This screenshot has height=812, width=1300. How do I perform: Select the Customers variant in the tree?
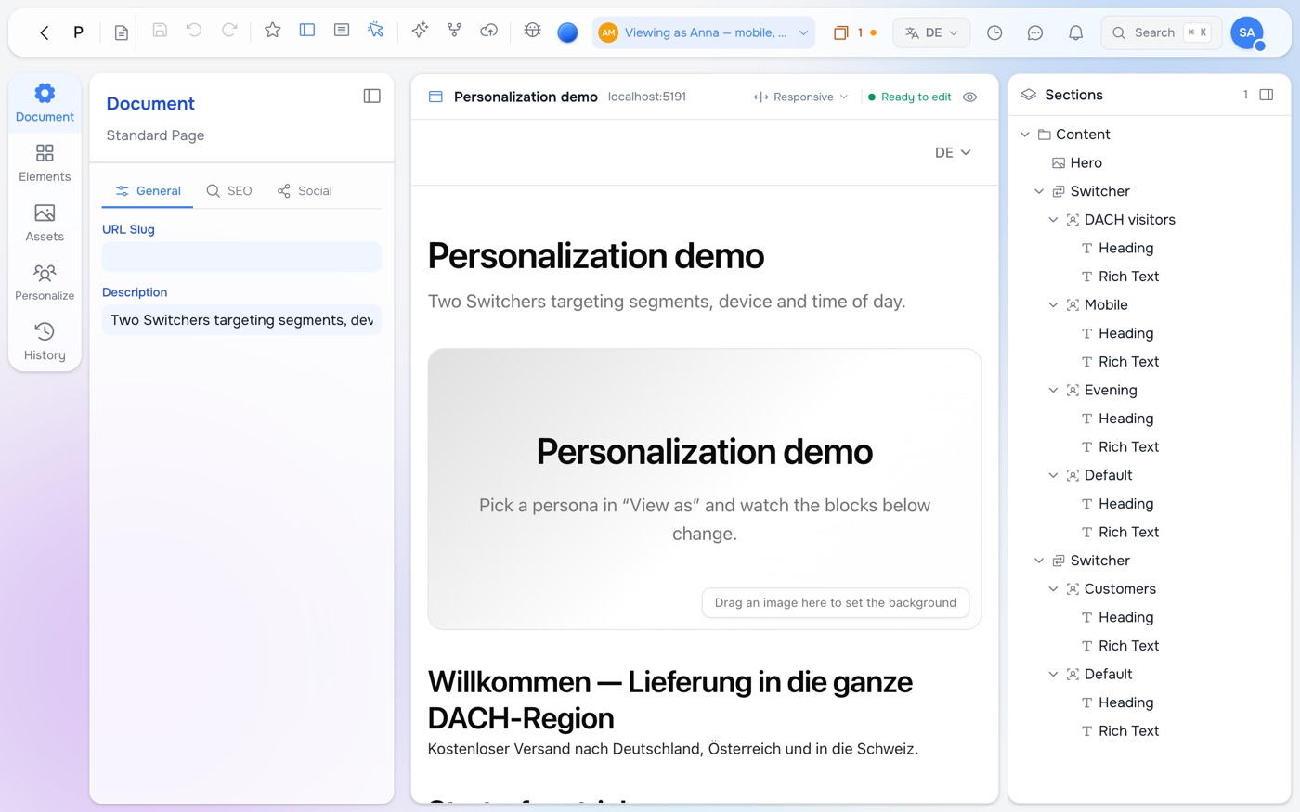pyautogui.click(x=1120, y=588)
